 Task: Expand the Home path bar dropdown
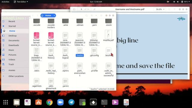pyautogui.click(x=54, y=16)
